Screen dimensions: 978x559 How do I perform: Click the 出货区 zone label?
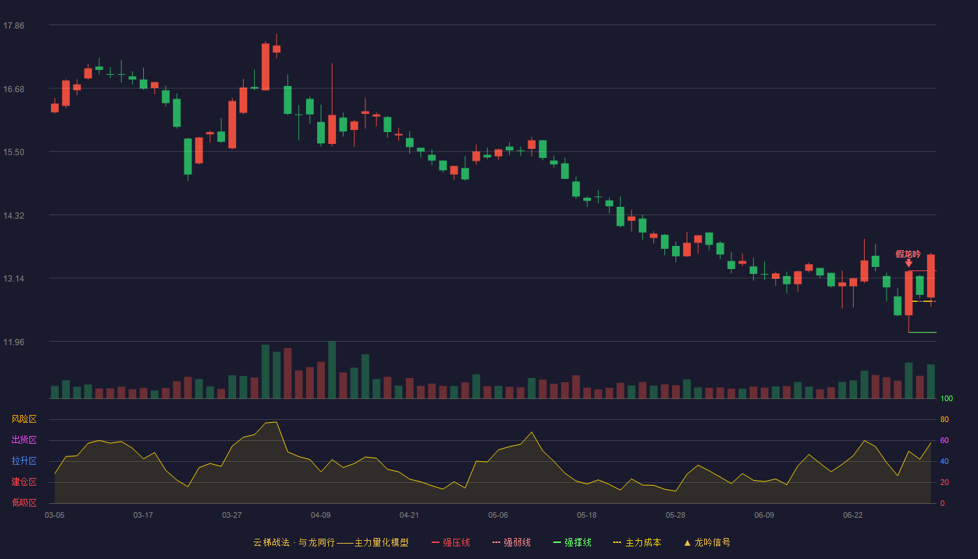24,440
